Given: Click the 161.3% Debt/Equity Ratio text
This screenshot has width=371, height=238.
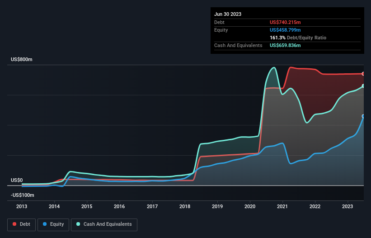Looking at the screenshot, I should (298, 38).
